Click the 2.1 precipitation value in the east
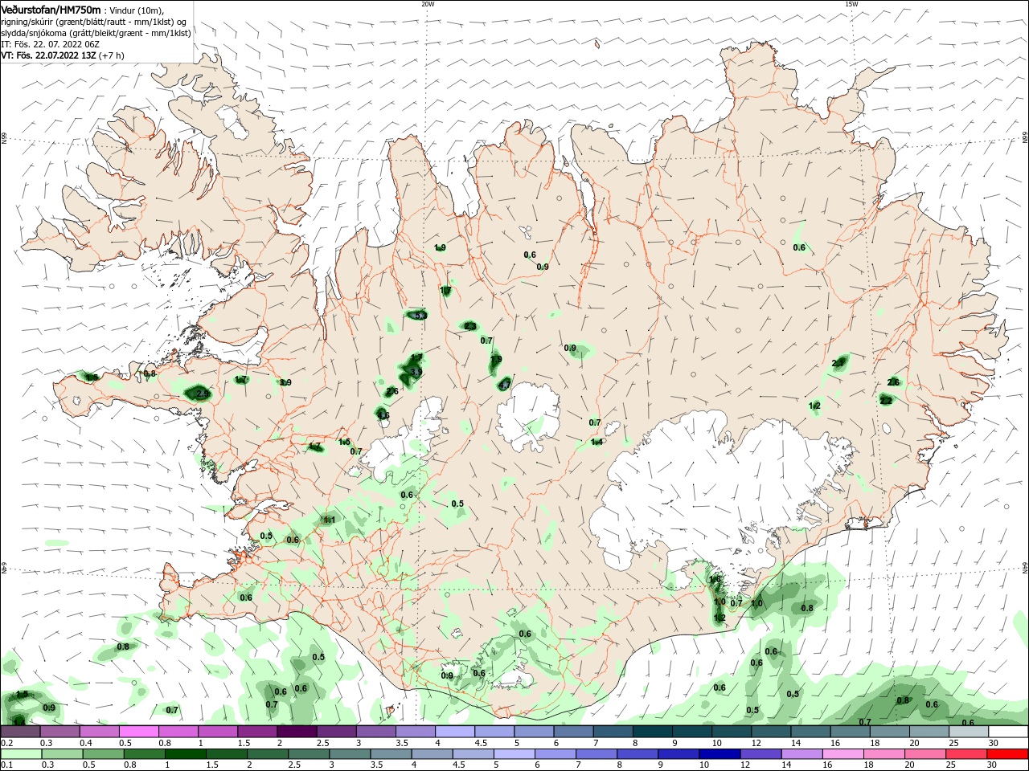Image resolution: width=1029 pixels, height=771 pixels. 838,364
